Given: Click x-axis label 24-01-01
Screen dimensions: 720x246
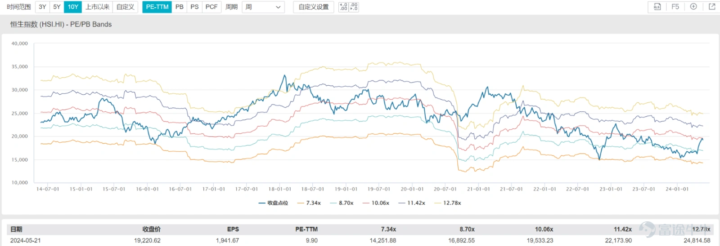Looking at the screenshot, I should coord(677,189).
